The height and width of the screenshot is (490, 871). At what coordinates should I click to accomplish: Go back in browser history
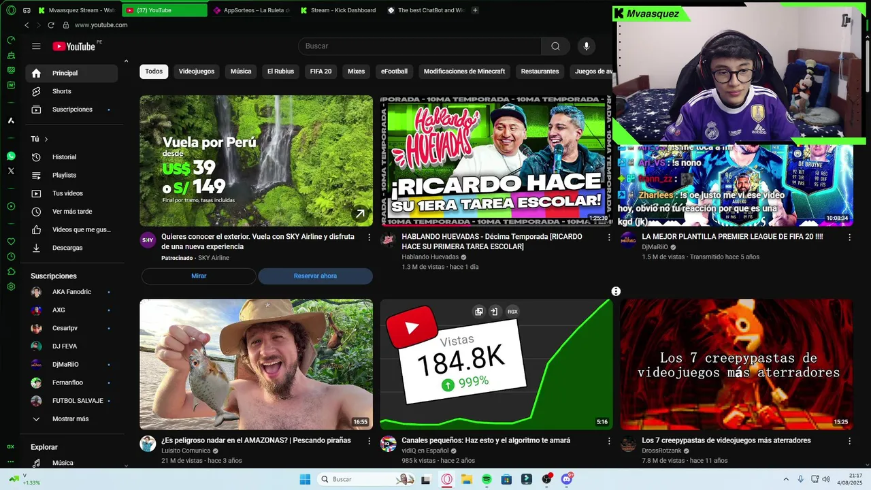tap(27, 25)
